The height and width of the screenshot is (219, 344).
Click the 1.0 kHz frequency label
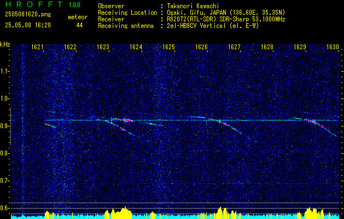pos(5,99)
